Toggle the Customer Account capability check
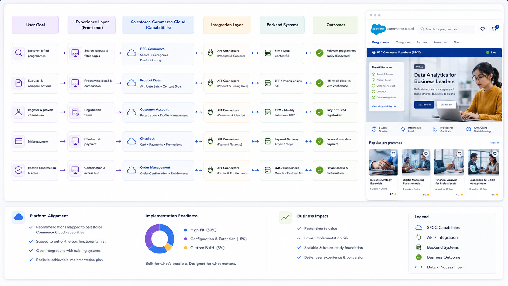 [x=373, y=86]
